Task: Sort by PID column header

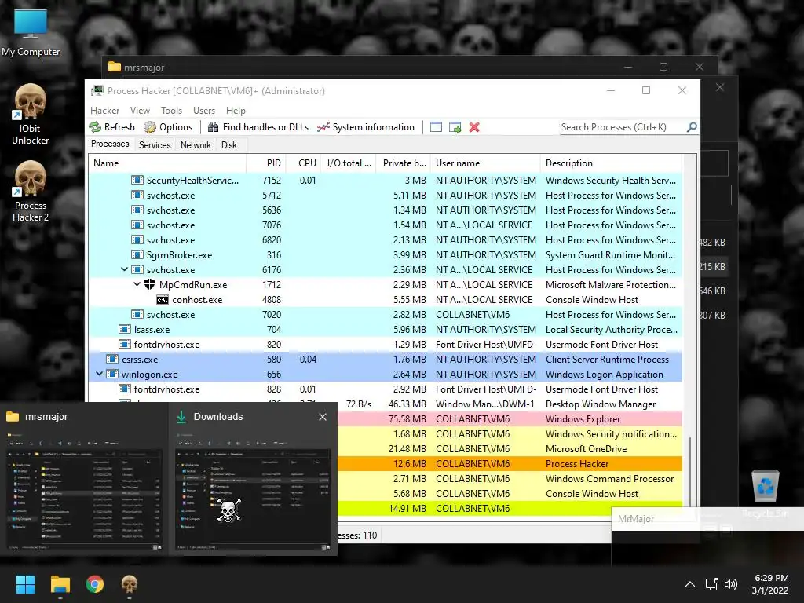Action: click(266, 163)
